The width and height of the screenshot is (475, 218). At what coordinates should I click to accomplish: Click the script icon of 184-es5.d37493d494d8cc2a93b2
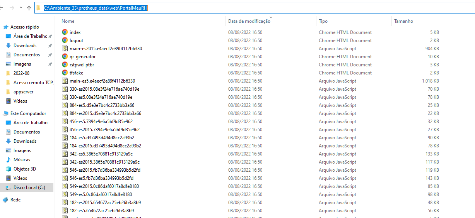coord(65,138)
